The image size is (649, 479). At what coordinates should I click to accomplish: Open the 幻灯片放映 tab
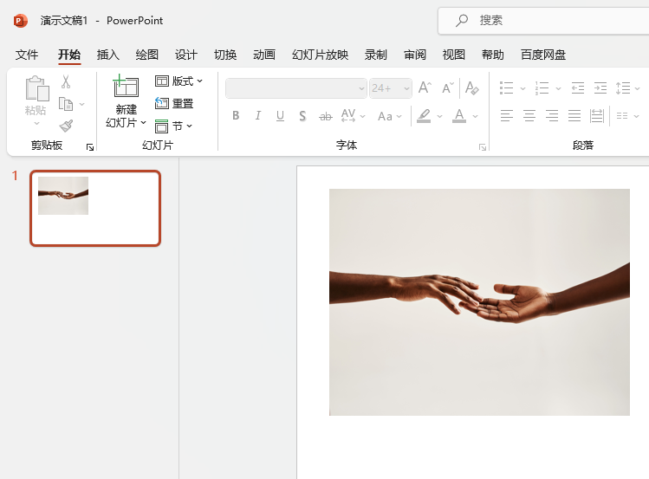click(320, 55)
